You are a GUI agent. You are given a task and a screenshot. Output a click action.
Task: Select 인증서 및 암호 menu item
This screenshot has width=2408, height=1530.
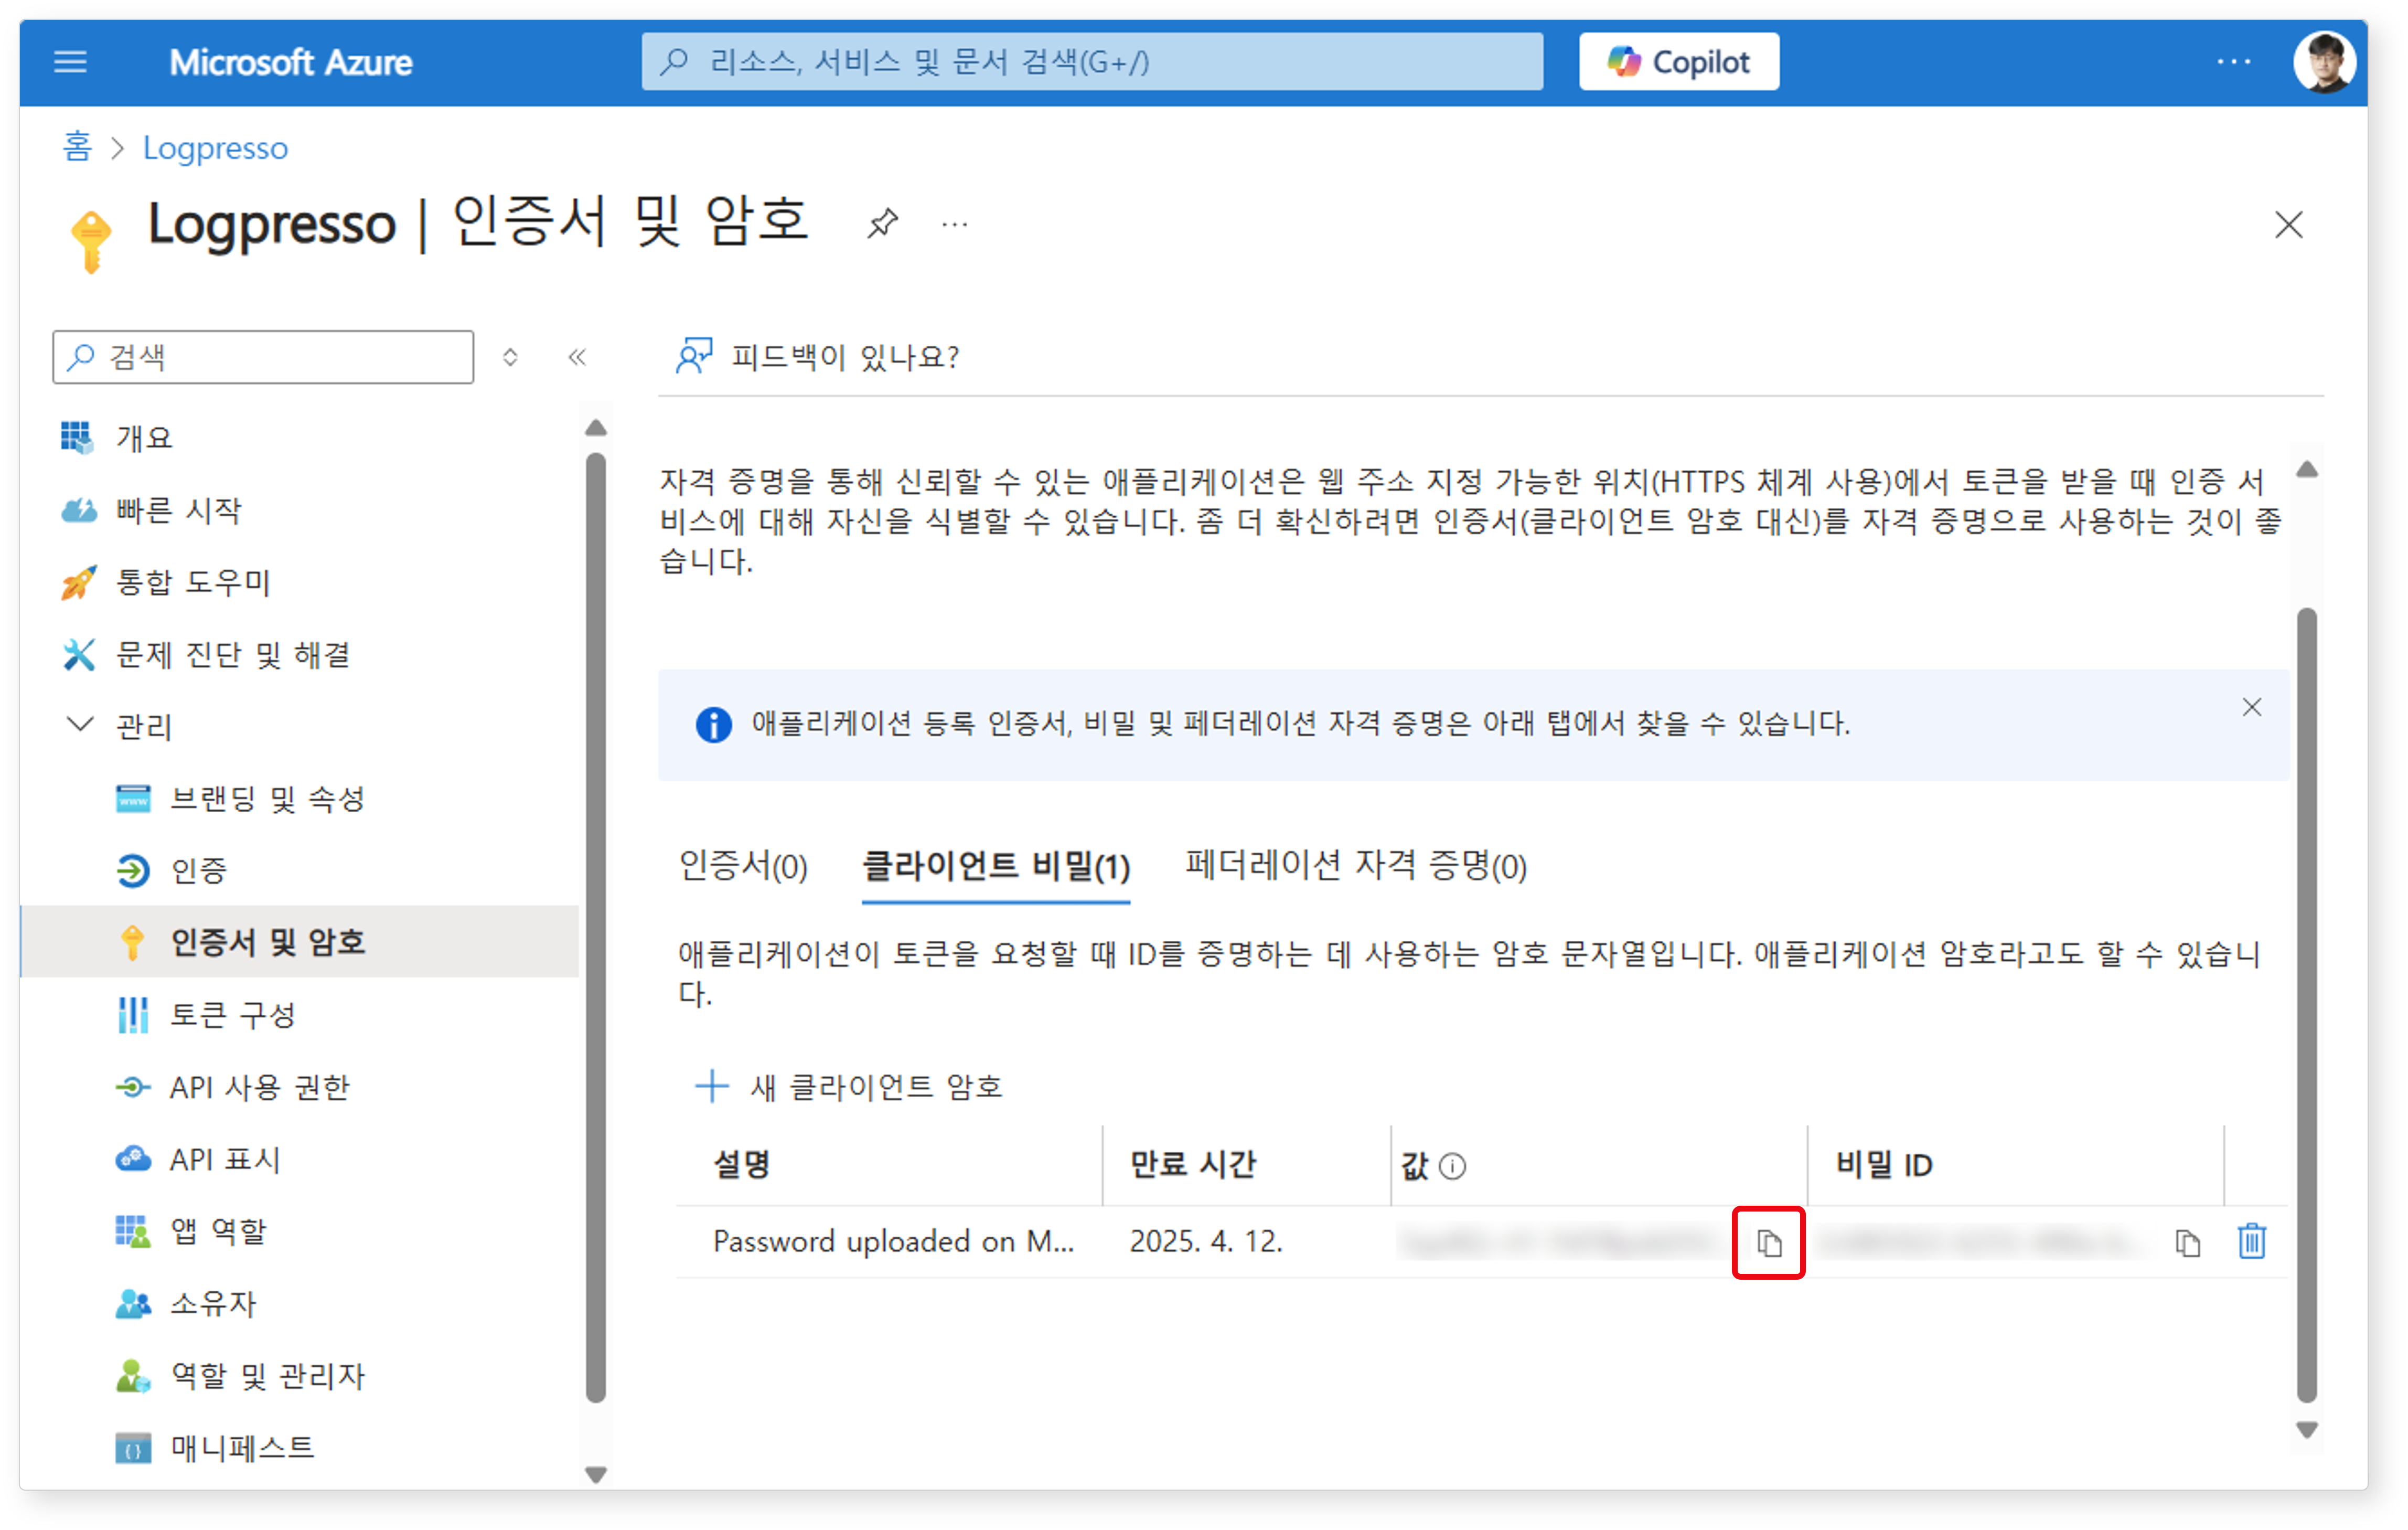coord(300,942)
